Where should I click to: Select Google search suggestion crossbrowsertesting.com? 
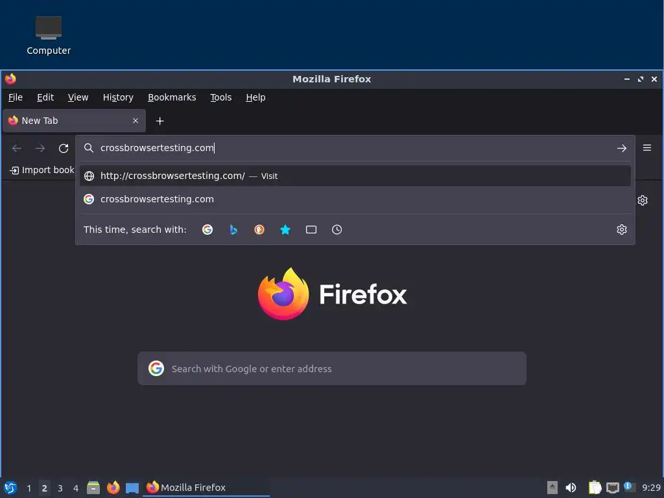(x=355, y=199)
